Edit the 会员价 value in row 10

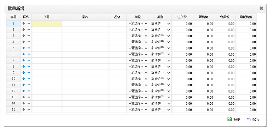click(225, 79)
